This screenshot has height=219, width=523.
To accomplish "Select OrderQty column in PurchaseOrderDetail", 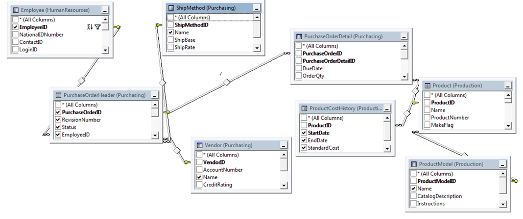I will pos(313,75).
